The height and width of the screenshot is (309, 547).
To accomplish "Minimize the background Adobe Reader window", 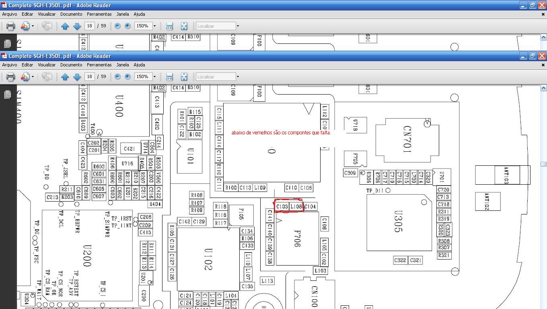I will pyautogui.click(x=523, y=5).
